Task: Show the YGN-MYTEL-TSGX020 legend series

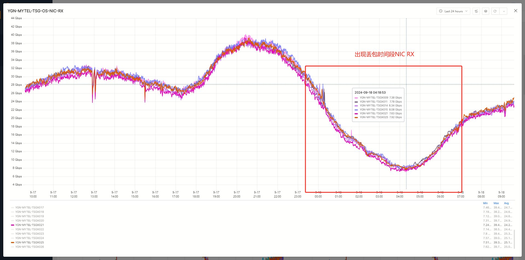Action: 30,221
